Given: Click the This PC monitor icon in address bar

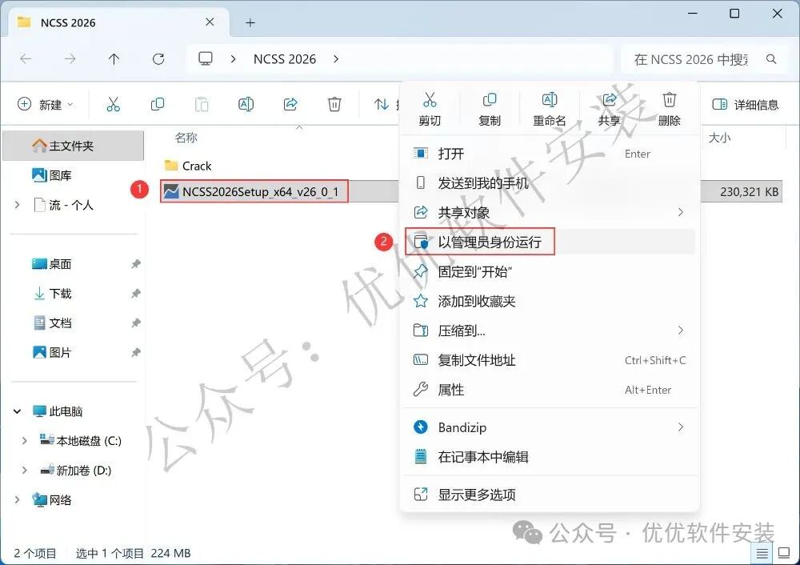Looking at the screenshot, I should 206,58.
